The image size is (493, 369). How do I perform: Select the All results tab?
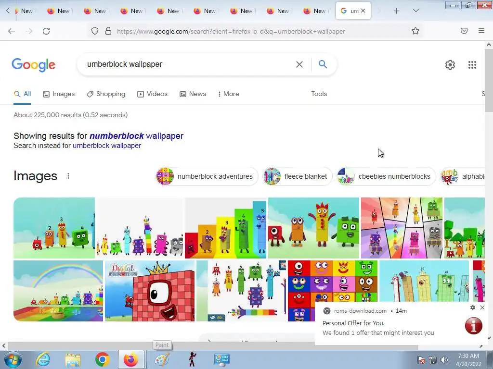(x=22, y=94)
